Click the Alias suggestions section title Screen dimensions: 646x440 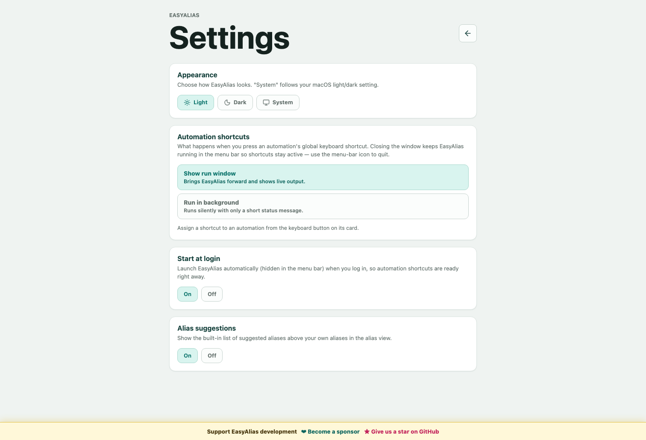click(206, 328)
